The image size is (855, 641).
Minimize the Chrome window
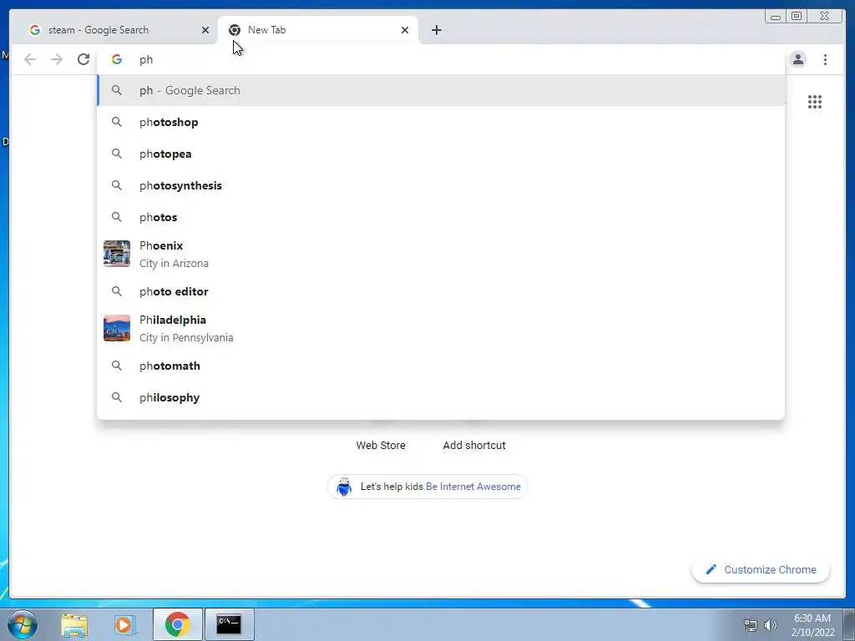pyautogui.click(x=775, y=17)
